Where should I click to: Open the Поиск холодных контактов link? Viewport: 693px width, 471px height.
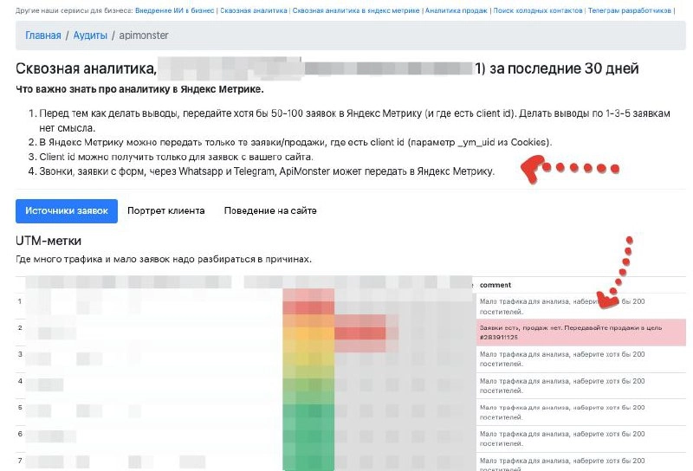[x=538, y=10]
